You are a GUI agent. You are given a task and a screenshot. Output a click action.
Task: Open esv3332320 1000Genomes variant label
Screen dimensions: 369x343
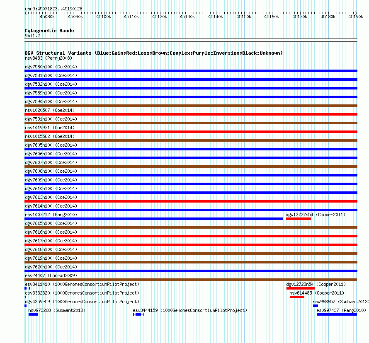[82, 293]
